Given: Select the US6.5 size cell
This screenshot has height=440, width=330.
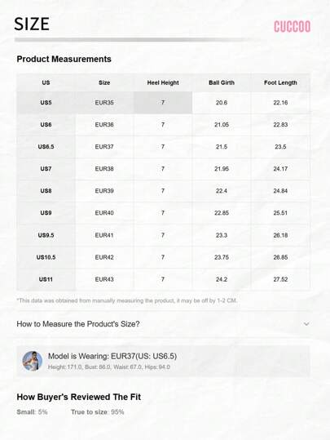Looking at the screenshot, I should click(x=46, y=147).
